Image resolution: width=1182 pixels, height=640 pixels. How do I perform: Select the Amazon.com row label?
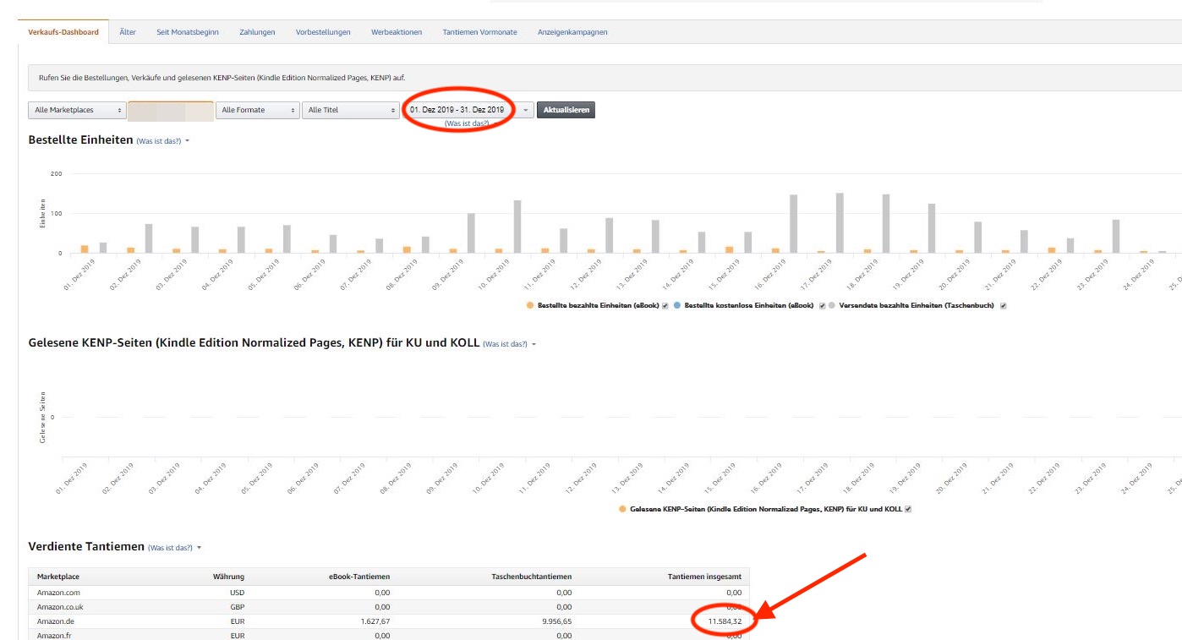click(x=58, y=593)
